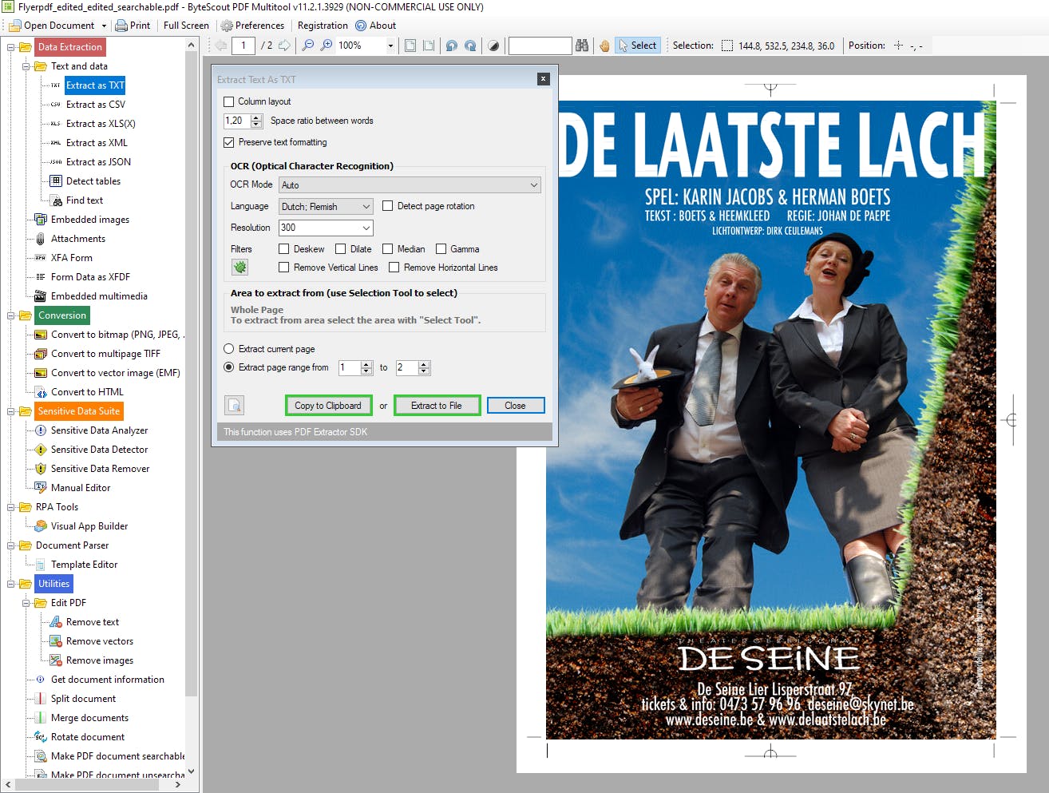1049x793 pixels.
Task: Enable Detect page rotation checkbox
Action: (x=388, y=206)
